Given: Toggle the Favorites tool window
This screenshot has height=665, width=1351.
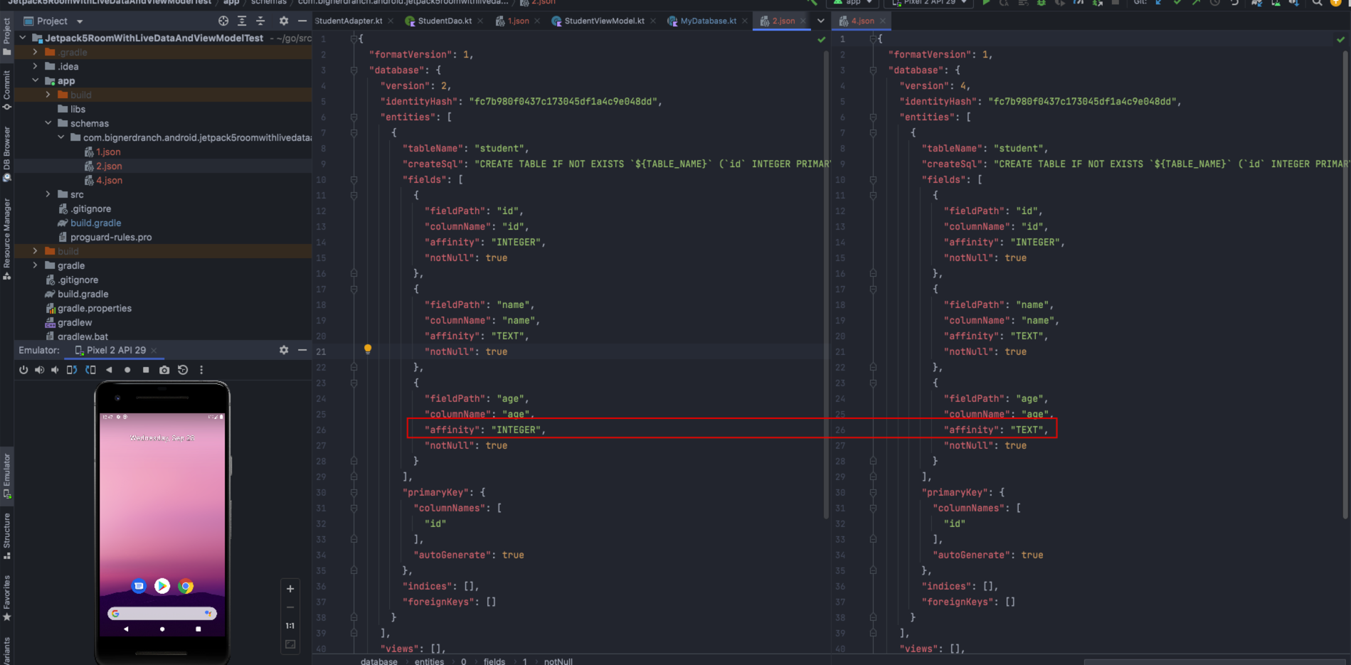Looking at the screenshot, I should coord(6,598).
